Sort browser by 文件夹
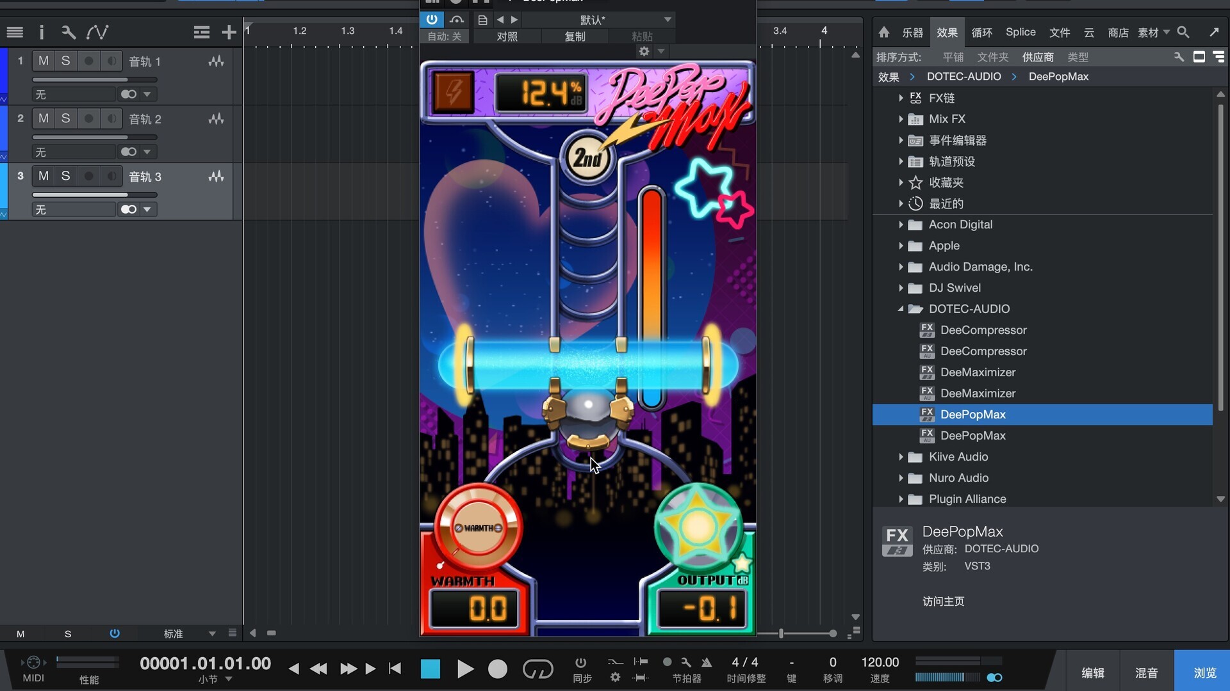Screen dimensions: 1230x691 click(992, 57)
